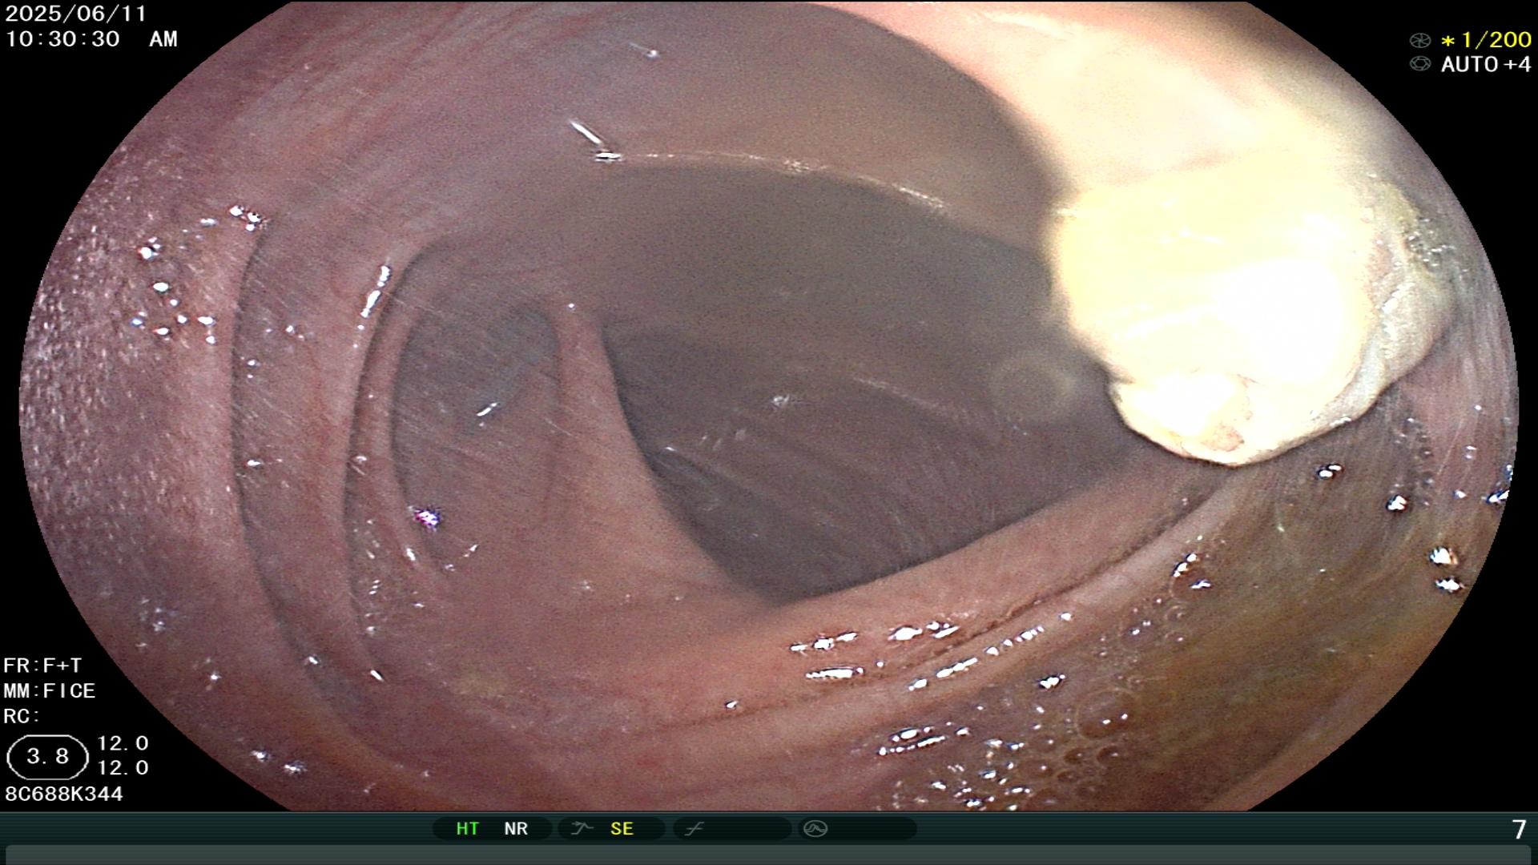Click the oval 3.8 scope indicator
This screenshot has width=1538, height=865.
click(47, 757)
